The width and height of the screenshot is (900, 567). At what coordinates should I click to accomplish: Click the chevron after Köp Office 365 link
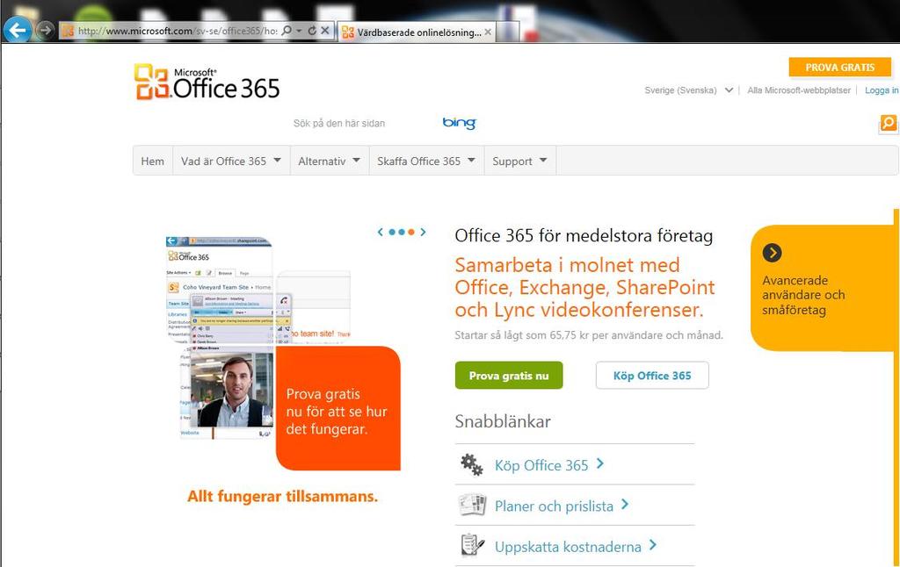click(599, 463)
